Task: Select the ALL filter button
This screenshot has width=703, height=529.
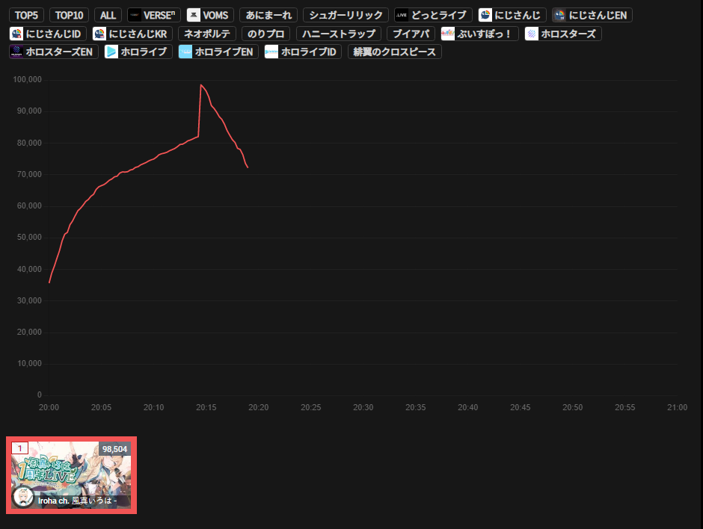Action: coord(108,15)
